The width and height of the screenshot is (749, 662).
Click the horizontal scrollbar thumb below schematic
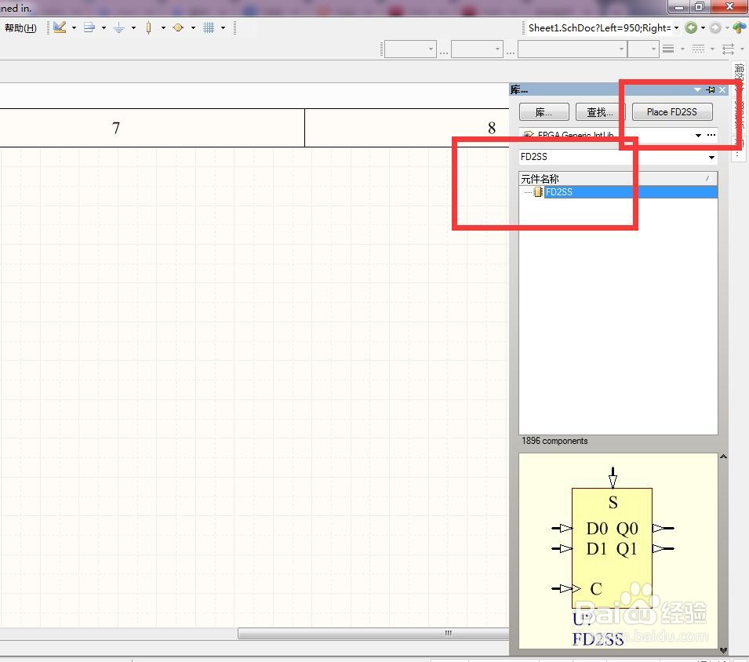coord(373,633)
